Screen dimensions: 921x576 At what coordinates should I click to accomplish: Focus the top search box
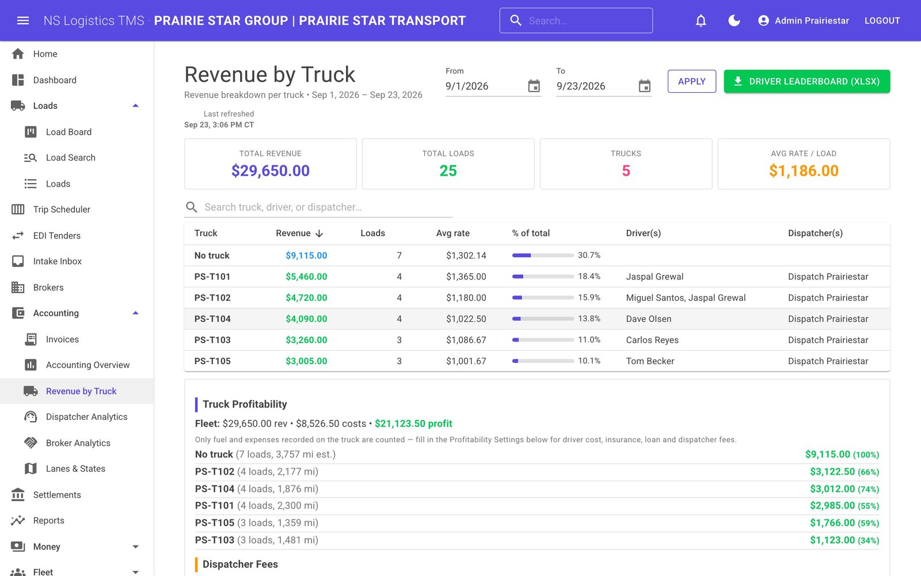tap(576, 21)
